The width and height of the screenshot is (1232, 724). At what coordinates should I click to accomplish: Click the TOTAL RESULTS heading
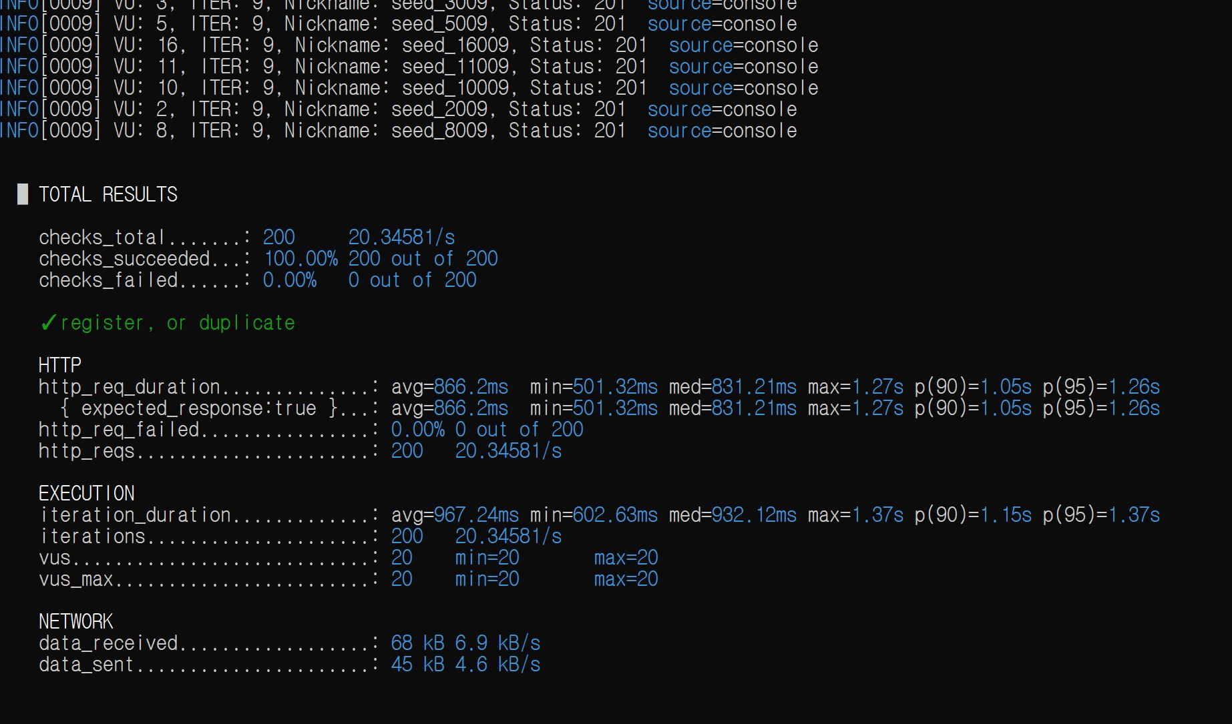108,194
